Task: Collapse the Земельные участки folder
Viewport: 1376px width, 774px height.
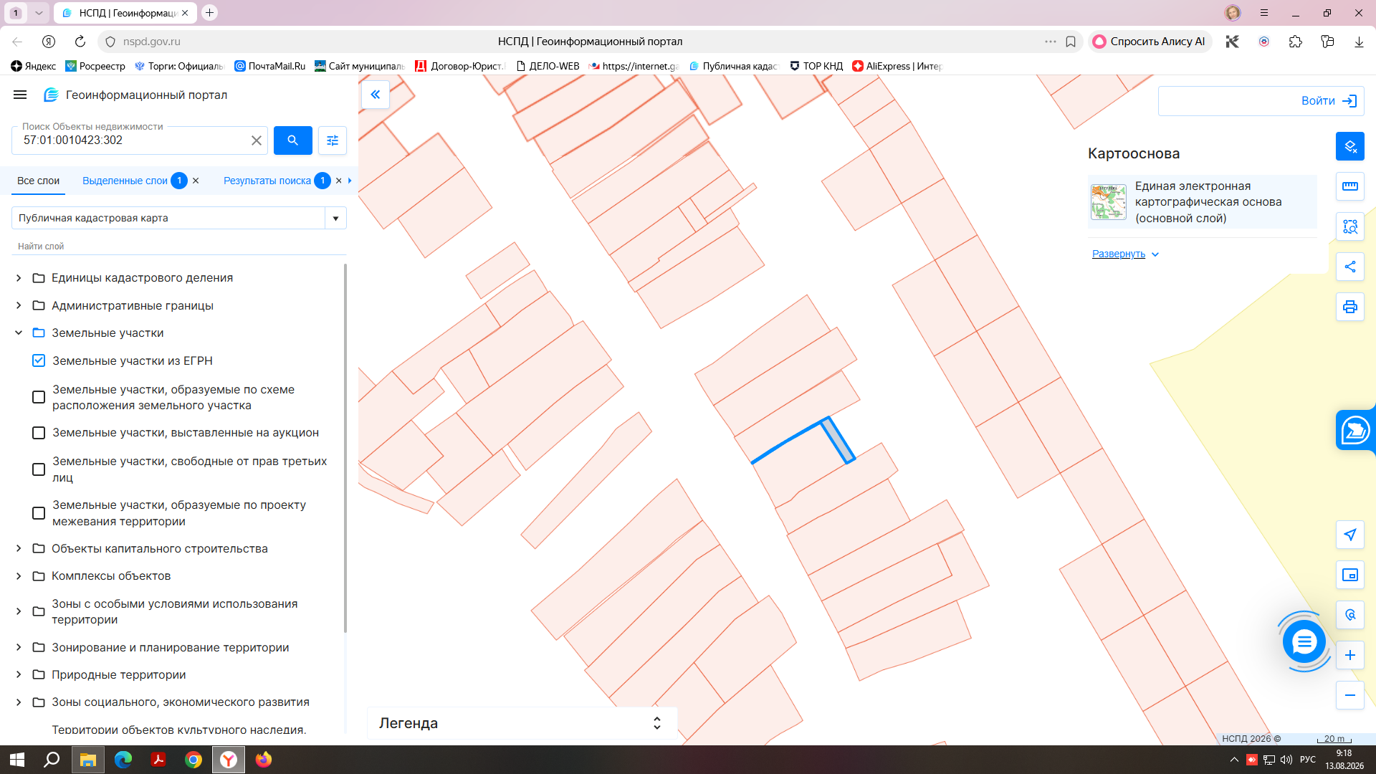Action: (x=19, y=333)
